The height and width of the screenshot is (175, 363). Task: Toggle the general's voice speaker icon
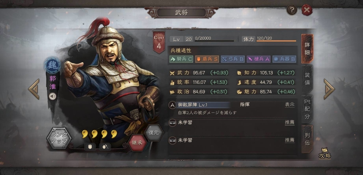tap(53, 96)
